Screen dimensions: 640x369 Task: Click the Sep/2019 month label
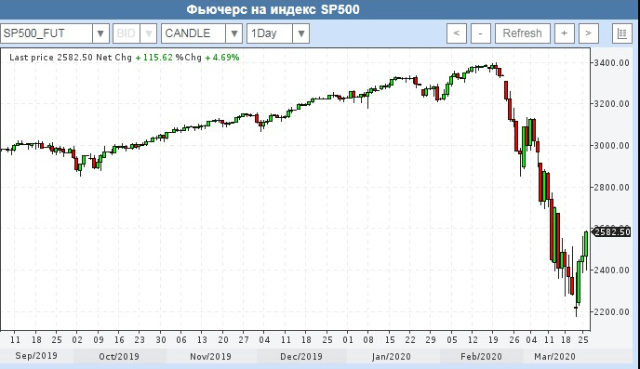click(36, 356)
